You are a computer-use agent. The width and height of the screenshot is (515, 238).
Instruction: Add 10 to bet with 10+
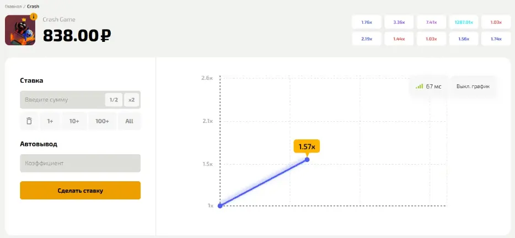(74, 121)
